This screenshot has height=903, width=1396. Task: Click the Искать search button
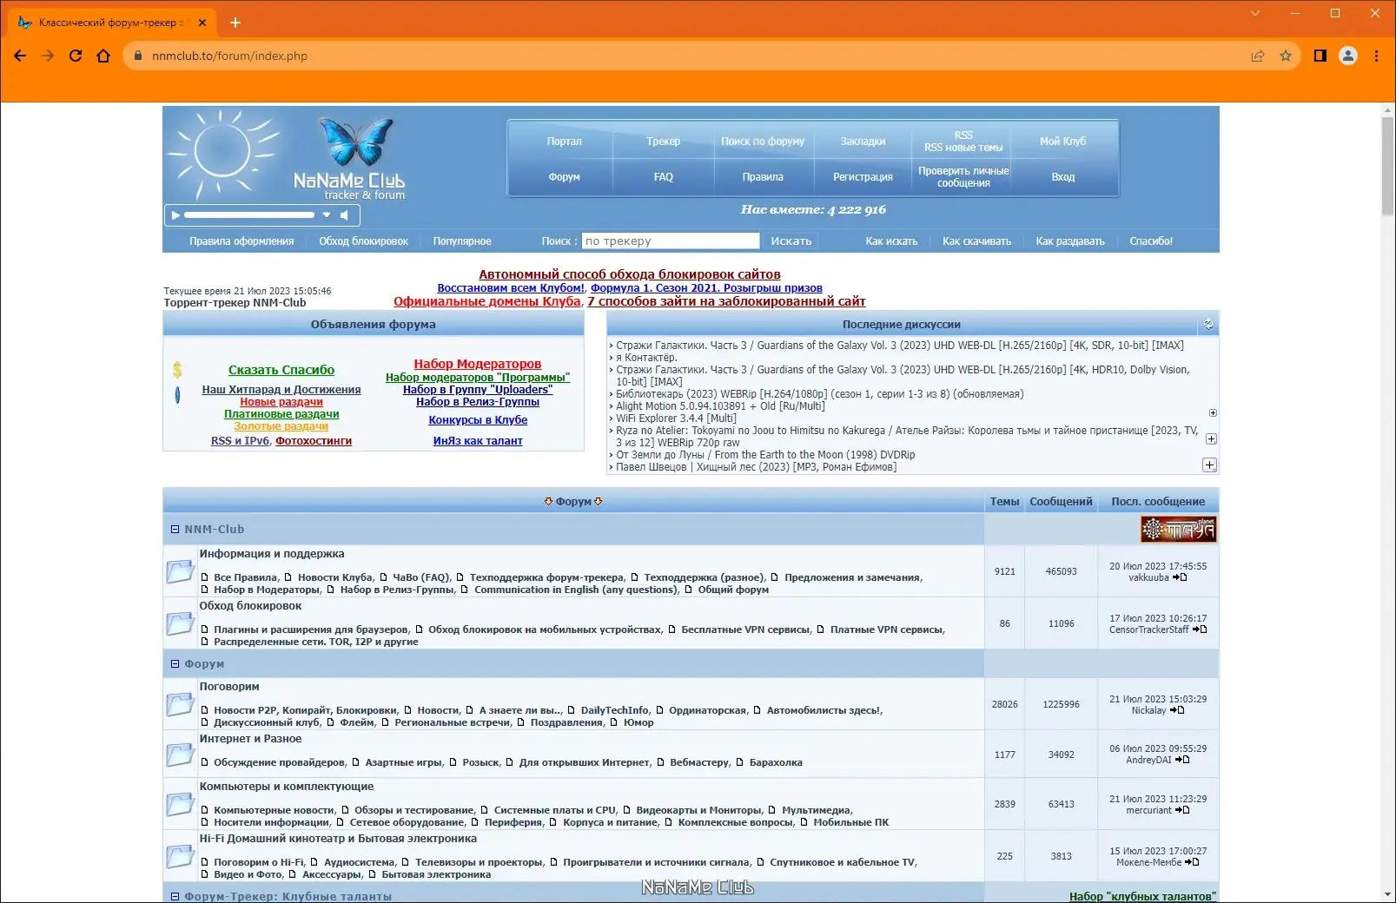click(791, 241)
